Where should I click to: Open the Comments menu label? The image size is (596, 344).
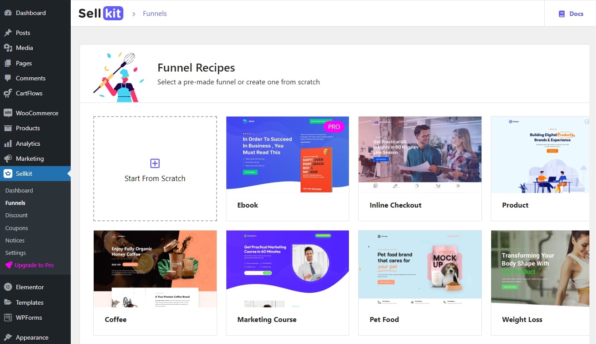click(31, 78)
